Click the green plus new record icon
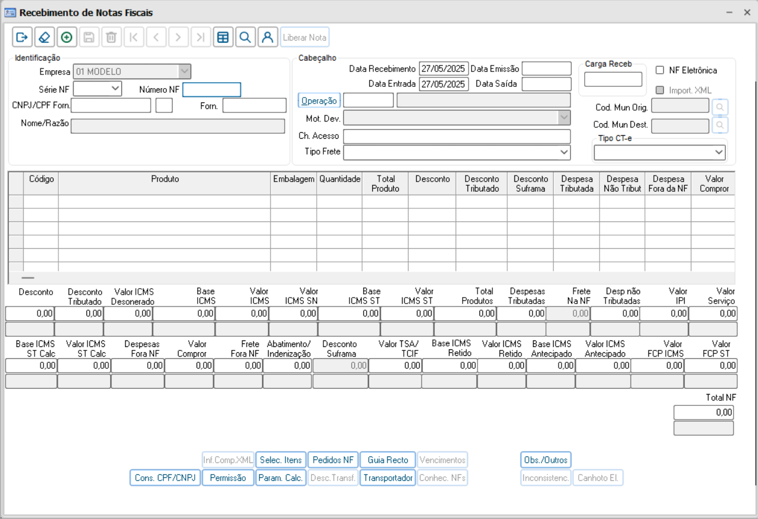The width and height of the screenshot is (758, 519). (66, 37)
